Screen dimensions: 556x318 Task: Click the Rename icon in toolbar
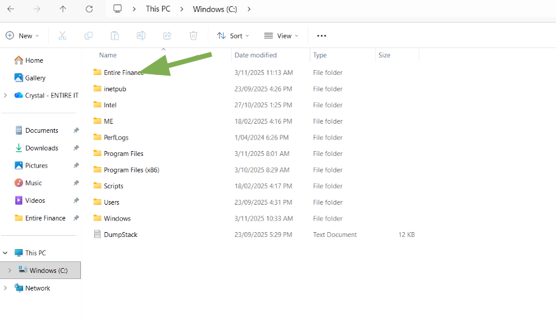(x=141, y=36)
